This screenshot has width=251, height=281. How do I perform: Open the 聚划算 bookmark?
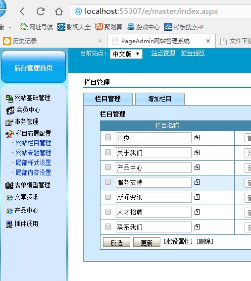pos(109,27)
